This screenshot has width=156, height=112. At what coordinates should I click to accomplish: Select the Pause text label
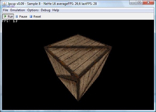point(23,17)
